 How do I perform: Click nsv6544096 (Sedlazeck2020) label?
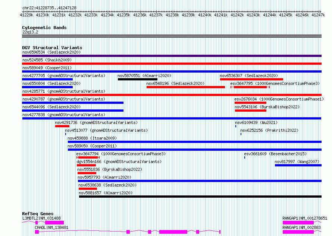point(51,107)
